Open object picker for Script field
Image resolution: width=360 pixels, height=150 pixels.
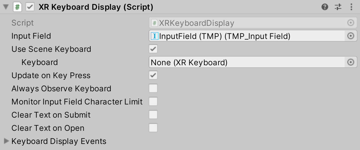click(x=350, y=23)
